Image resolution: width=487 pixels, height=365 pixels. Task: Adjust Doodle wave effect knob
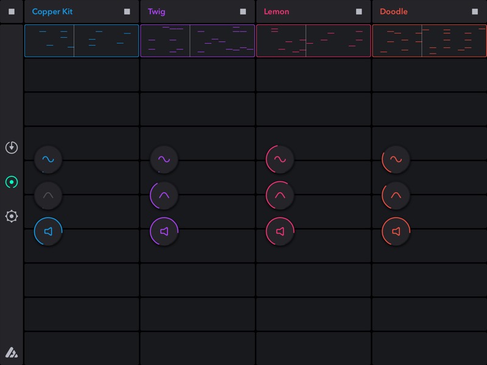(x=396, y=159)
